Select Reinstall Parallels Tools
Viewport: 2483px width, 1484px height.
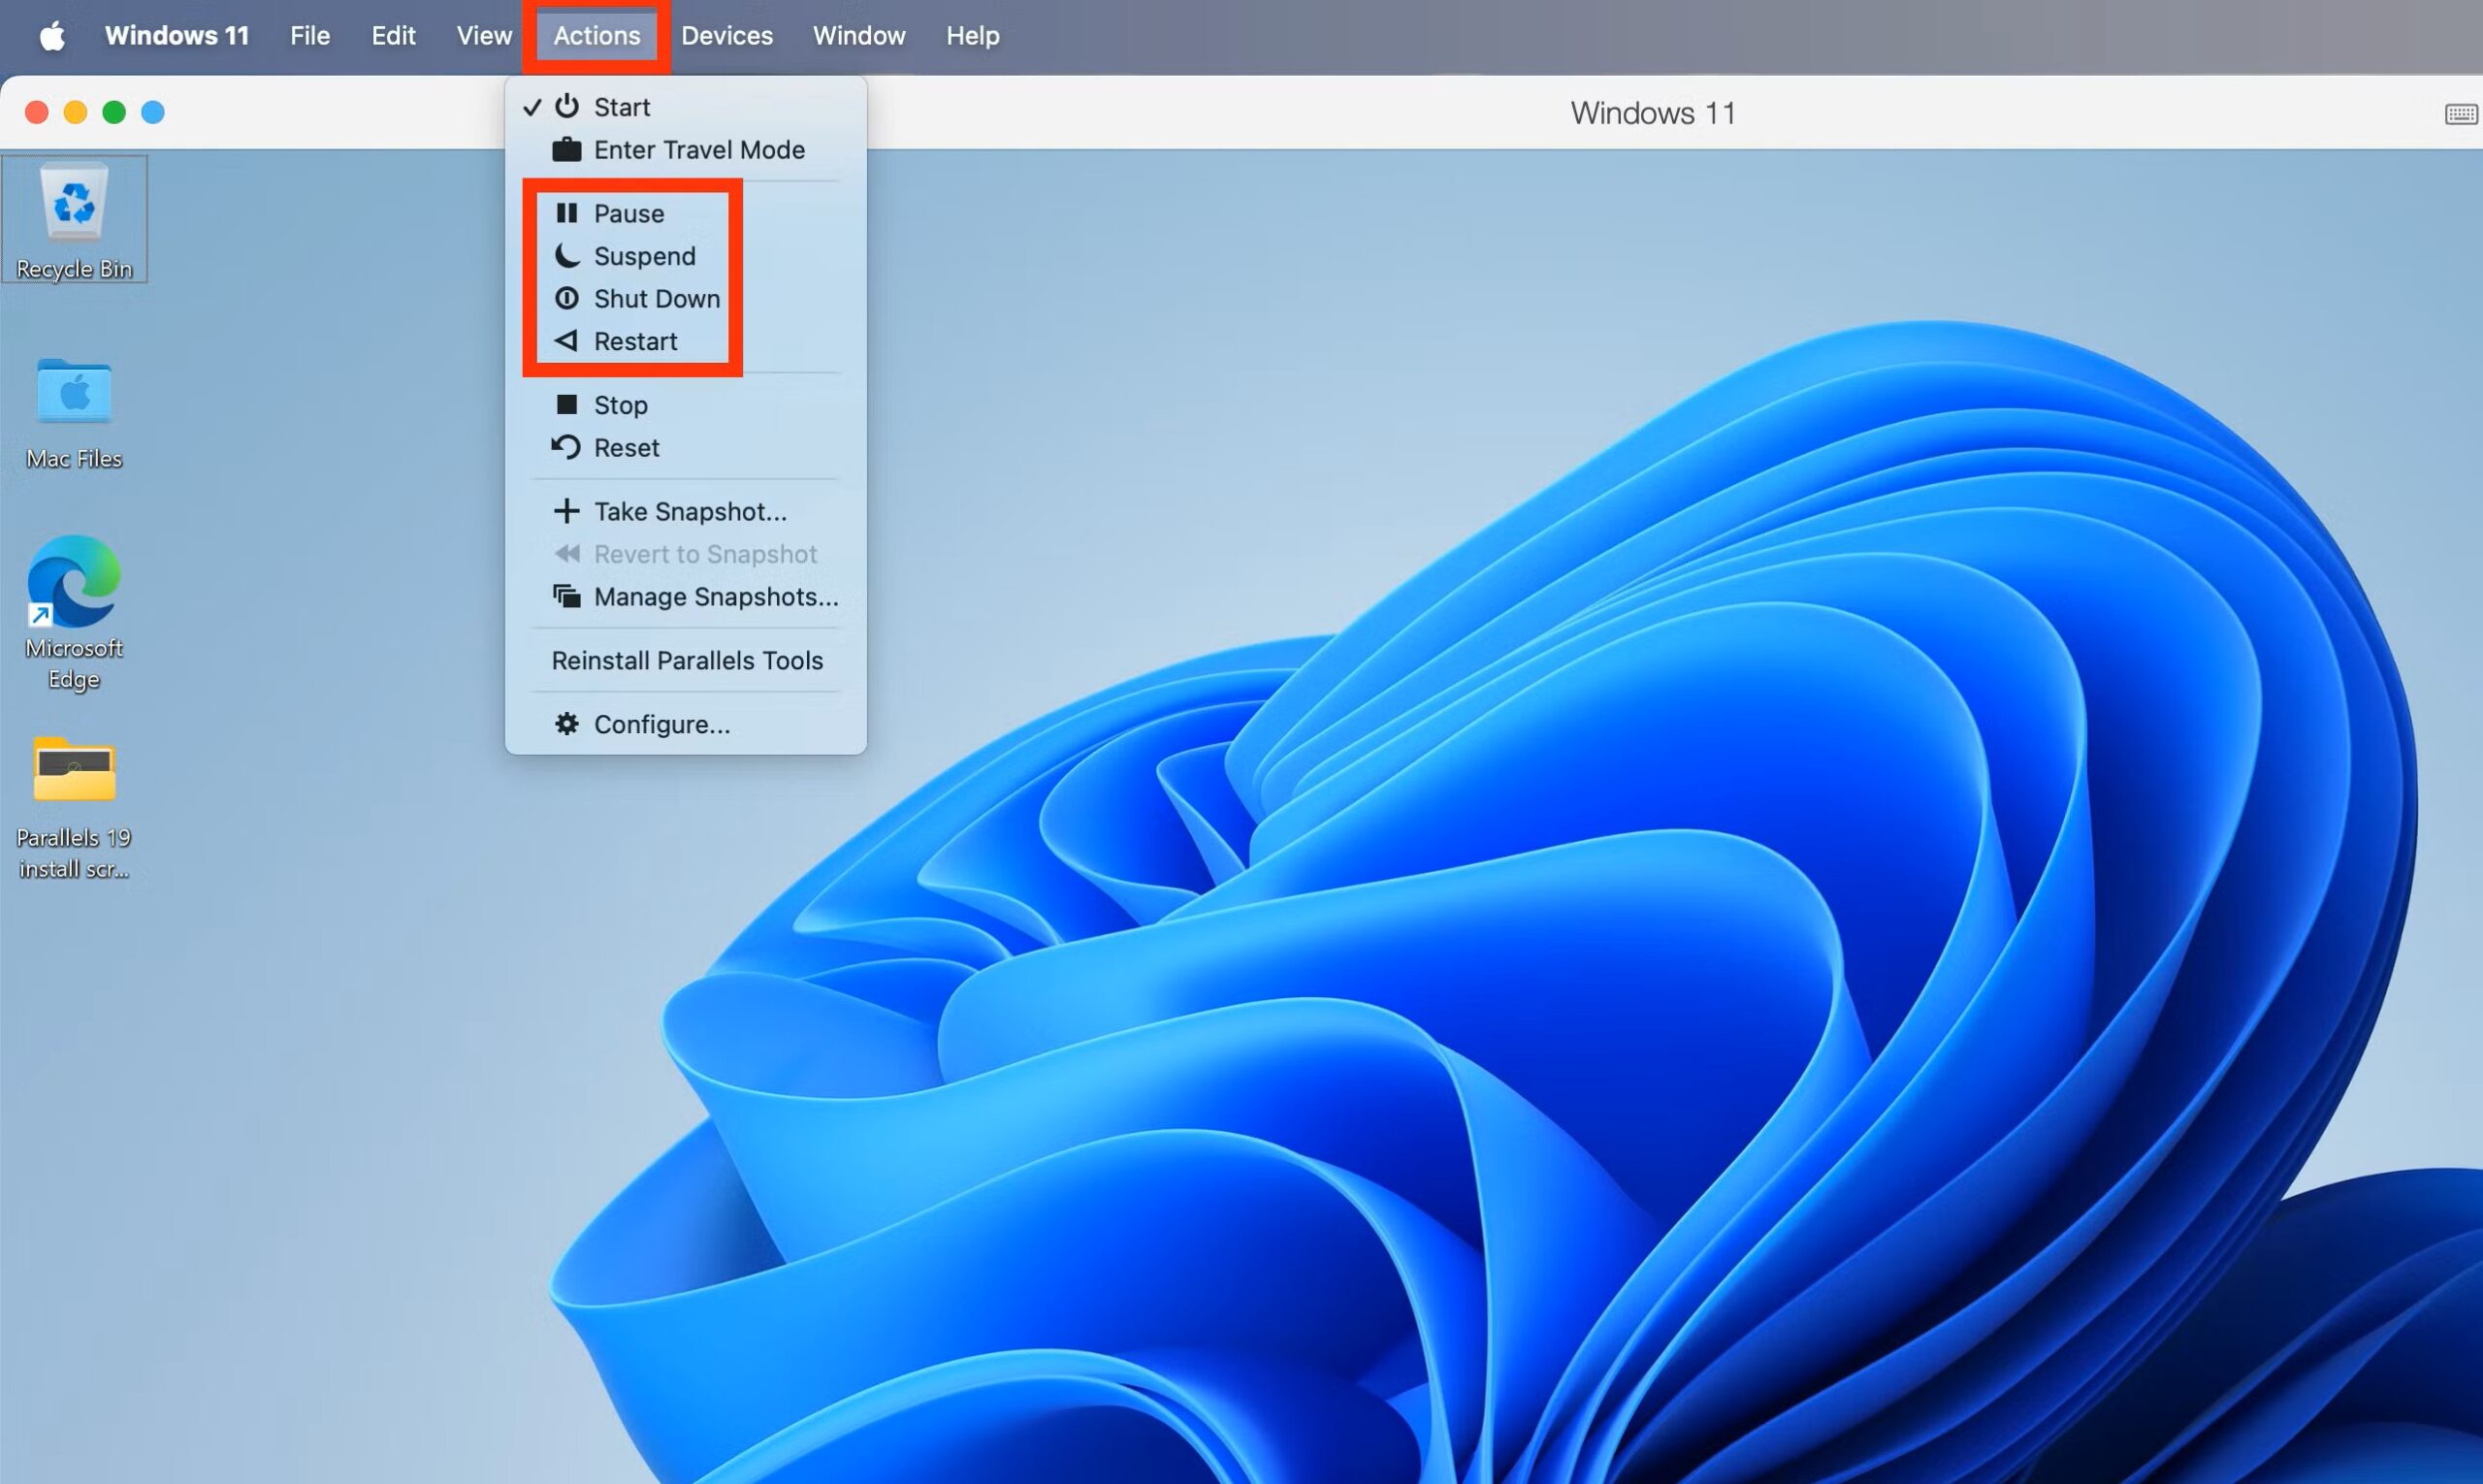pos(687,660)
